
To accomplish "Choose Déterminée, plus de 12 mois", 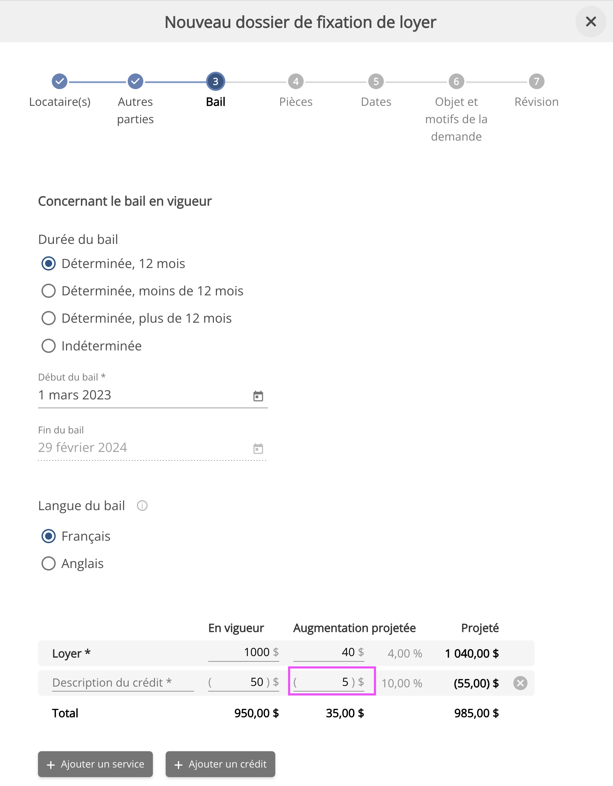I will coord(49,318).
